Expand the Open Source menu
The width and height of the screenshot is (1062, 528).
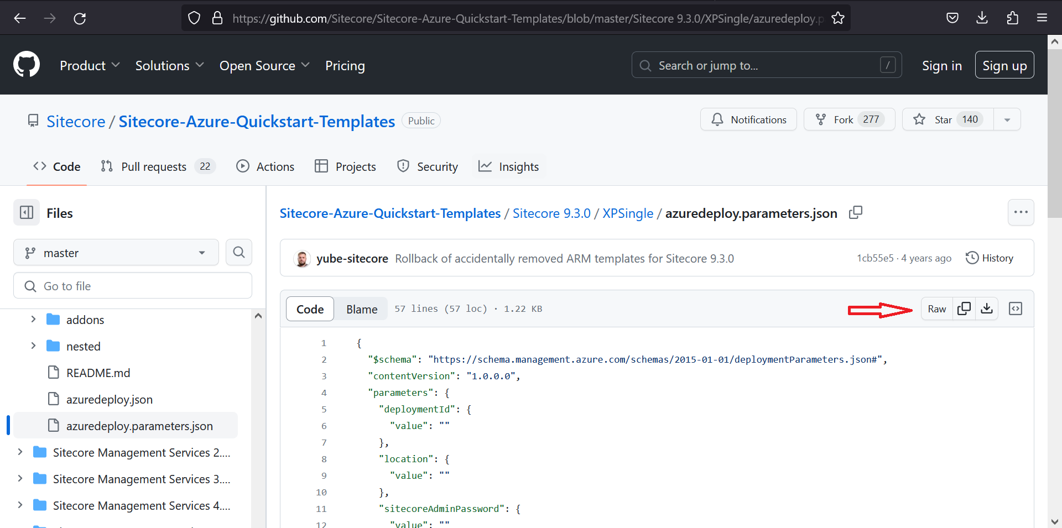pos(264,65)
